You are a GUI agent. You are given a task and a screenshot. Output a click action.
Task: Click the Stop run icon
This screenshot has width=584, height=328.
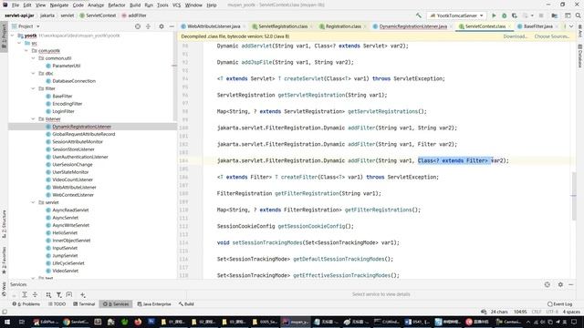[x=541, y=15]
